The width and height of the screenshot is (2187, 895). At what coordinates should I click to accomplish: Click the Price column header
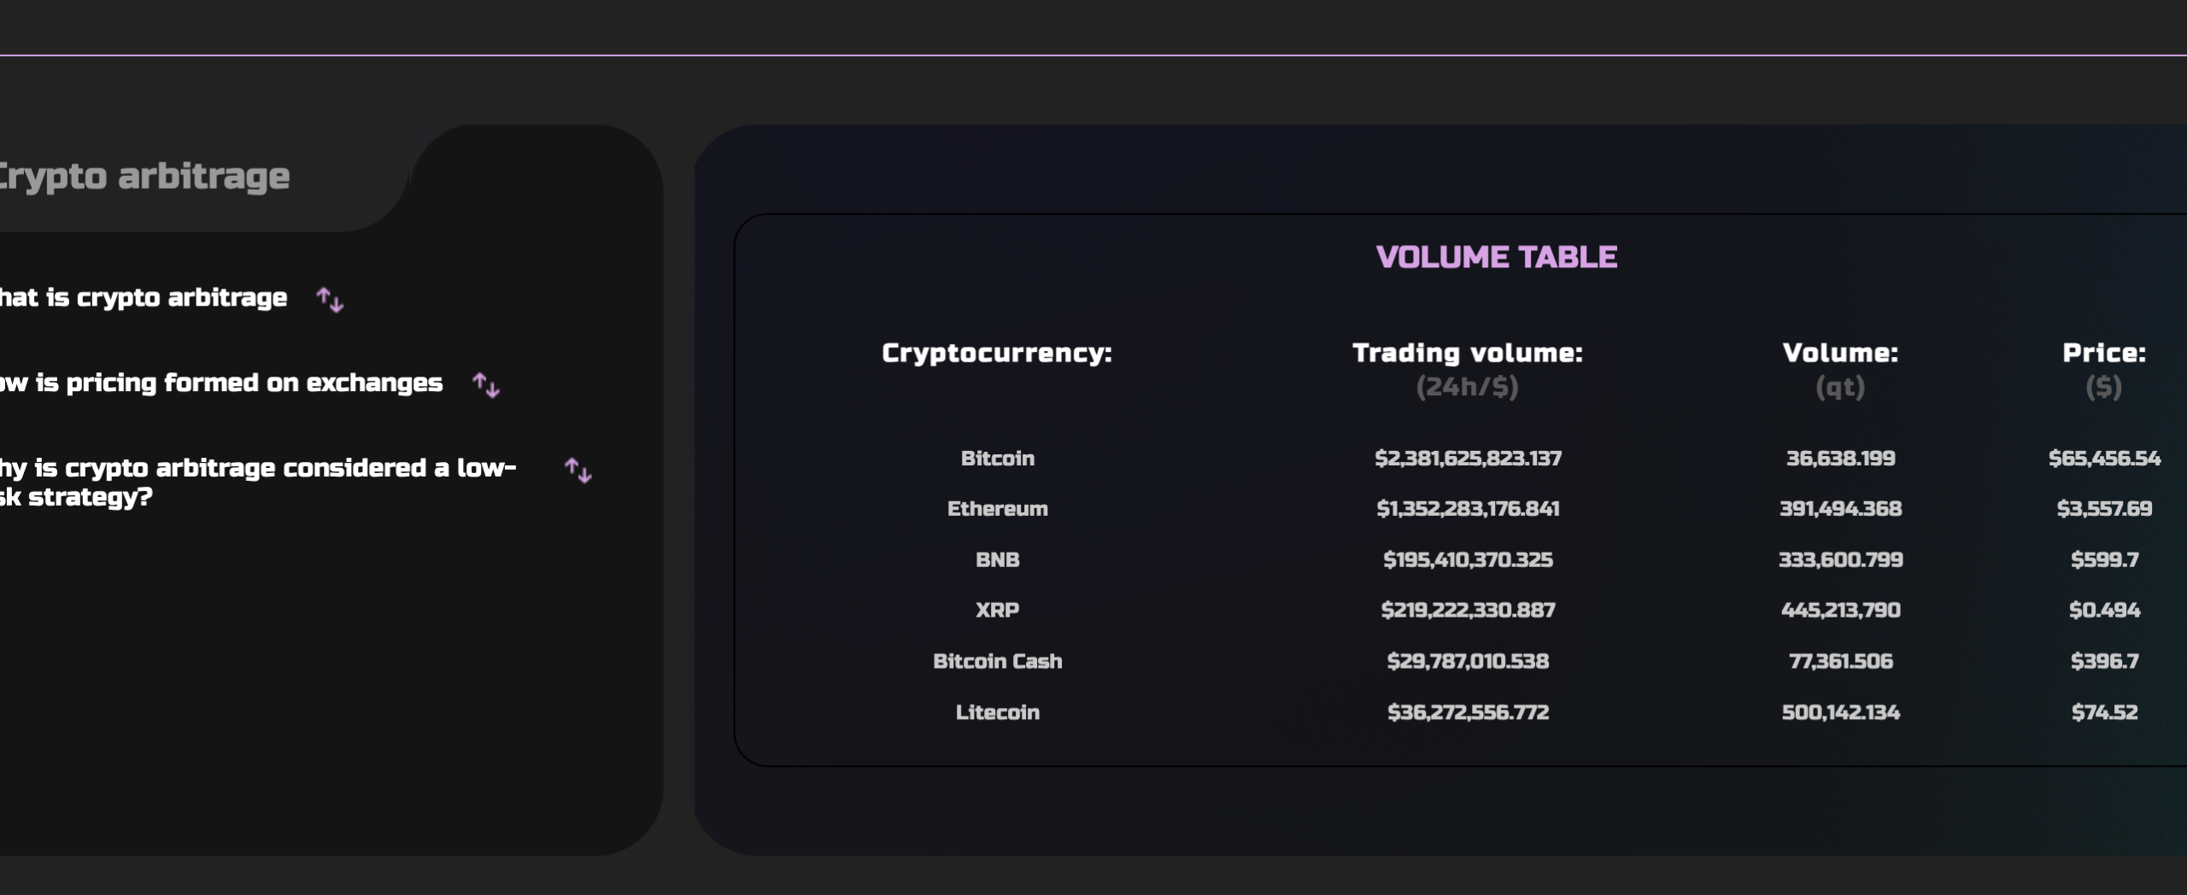[x=2104, y=369]
